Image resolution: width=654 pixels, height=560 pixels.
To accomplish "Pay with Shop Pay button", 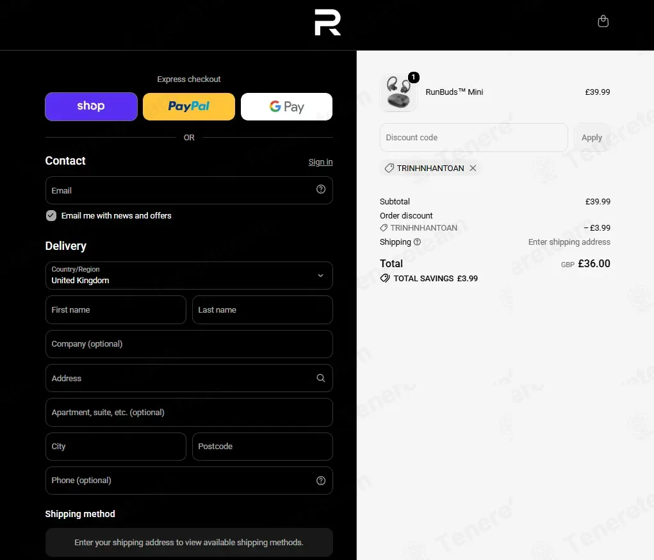I will click(x=92, y=106).
